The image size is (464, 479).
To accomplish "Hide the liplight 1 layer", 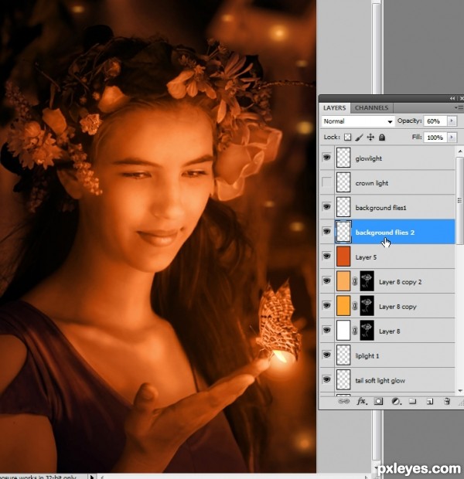I will click(x=326, y=355).
